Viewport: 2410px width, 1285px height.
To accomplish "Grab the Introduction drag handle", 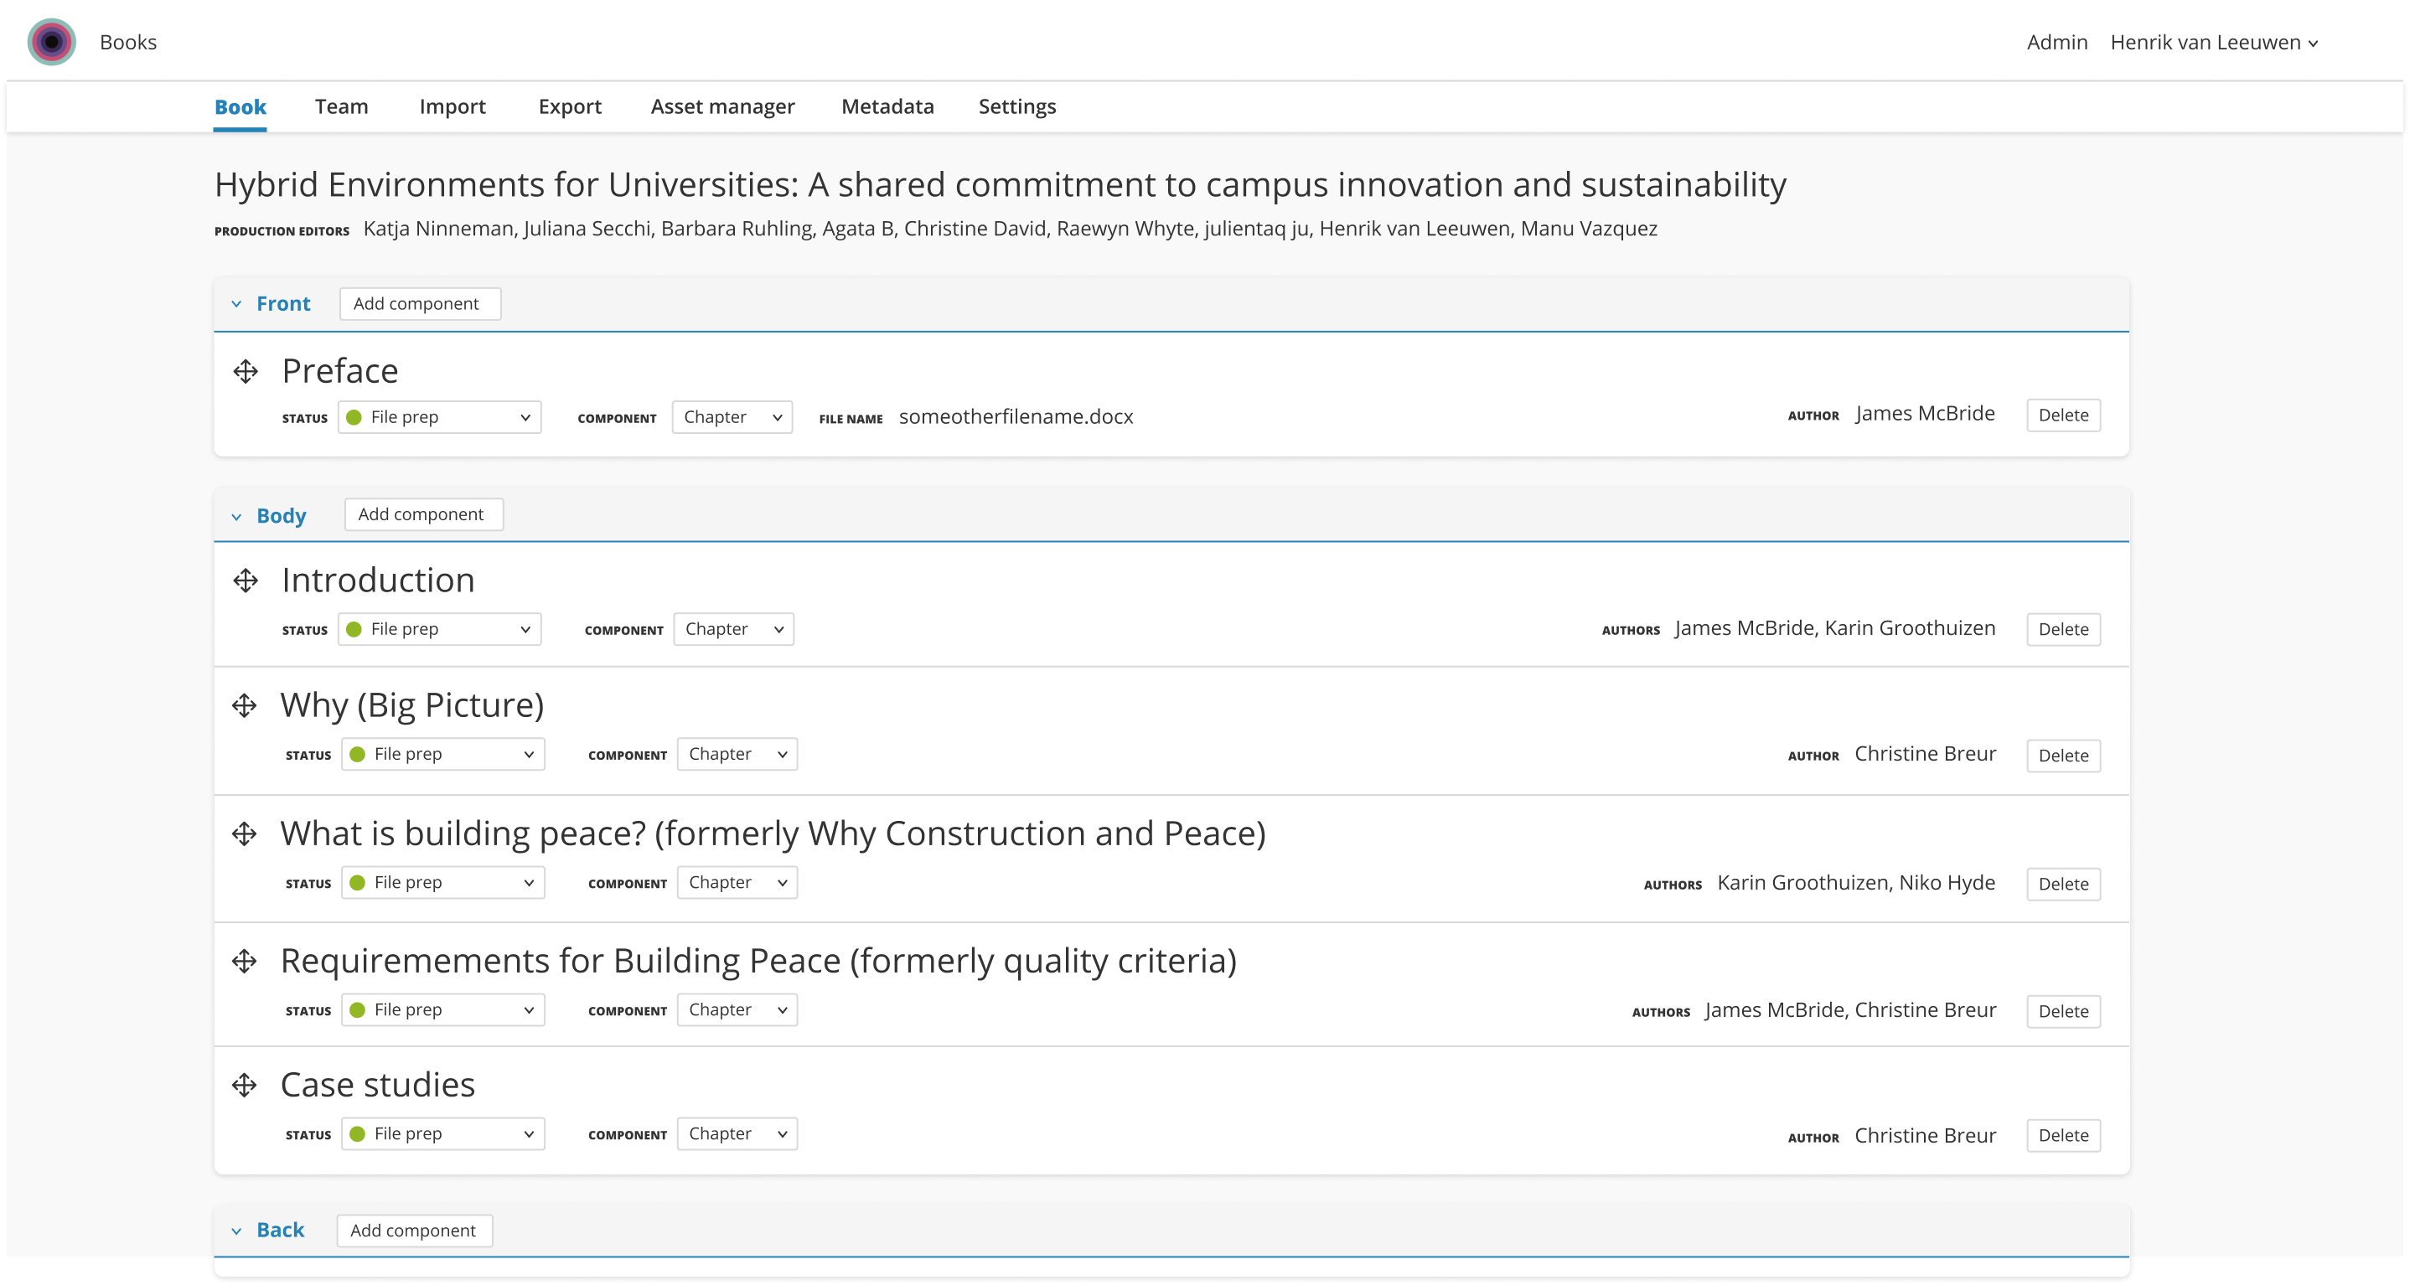I will click(x=246, y=581).
